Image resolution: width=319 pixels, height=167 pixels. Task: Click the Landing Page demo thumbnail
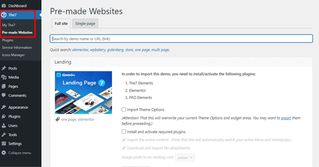84,93
